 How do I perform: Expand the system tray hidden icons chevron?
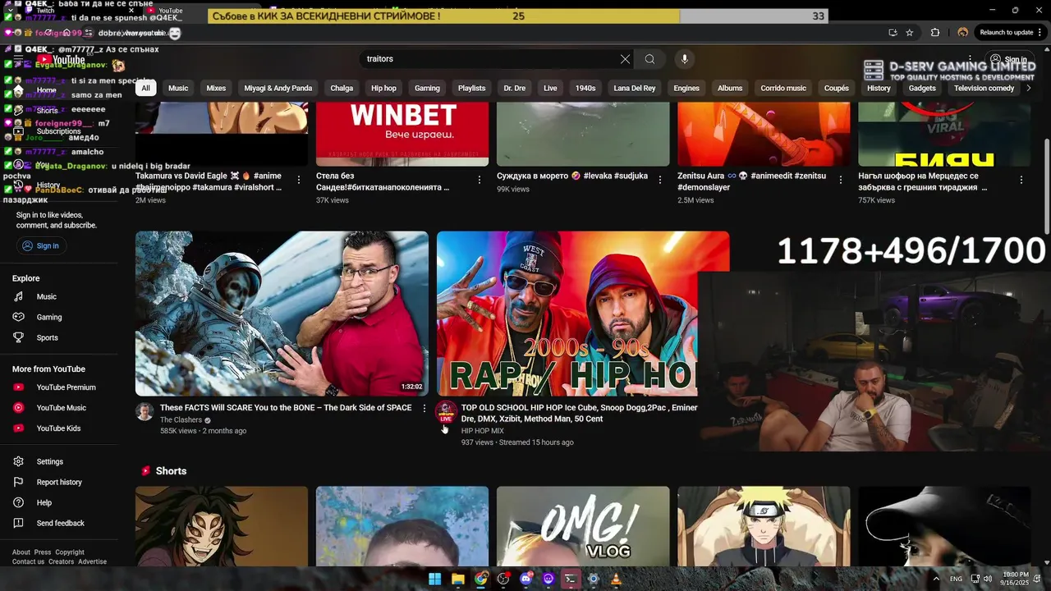pyautogui.click(x=935, y=579)
